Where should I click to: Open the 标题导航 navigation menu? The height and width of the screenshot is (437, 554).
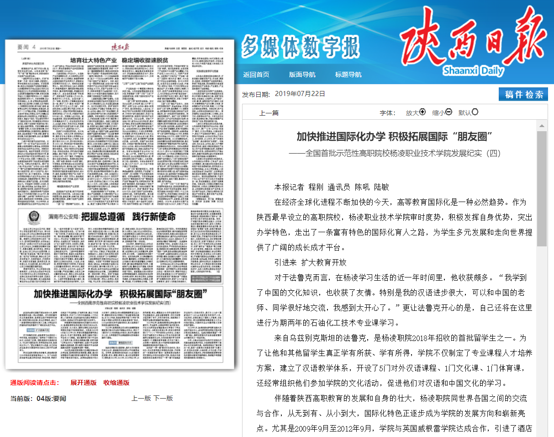tap(348, 75)
